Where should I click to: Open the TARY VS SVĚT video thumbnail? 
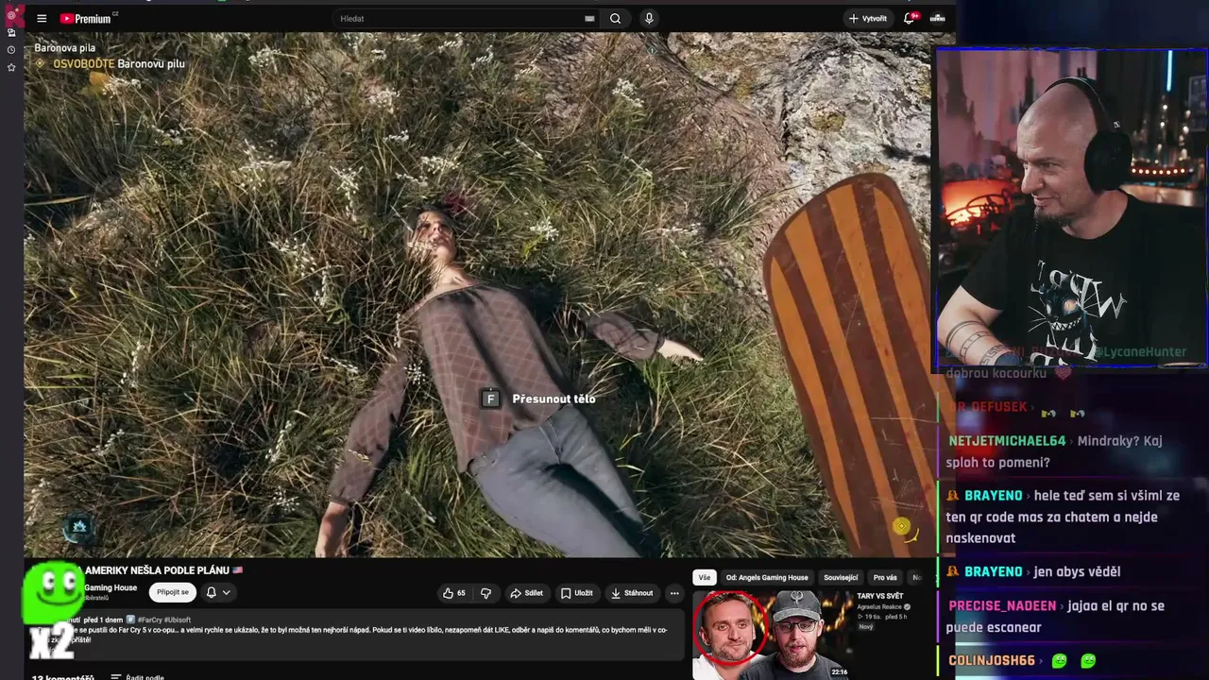click(x=773, y=635)
